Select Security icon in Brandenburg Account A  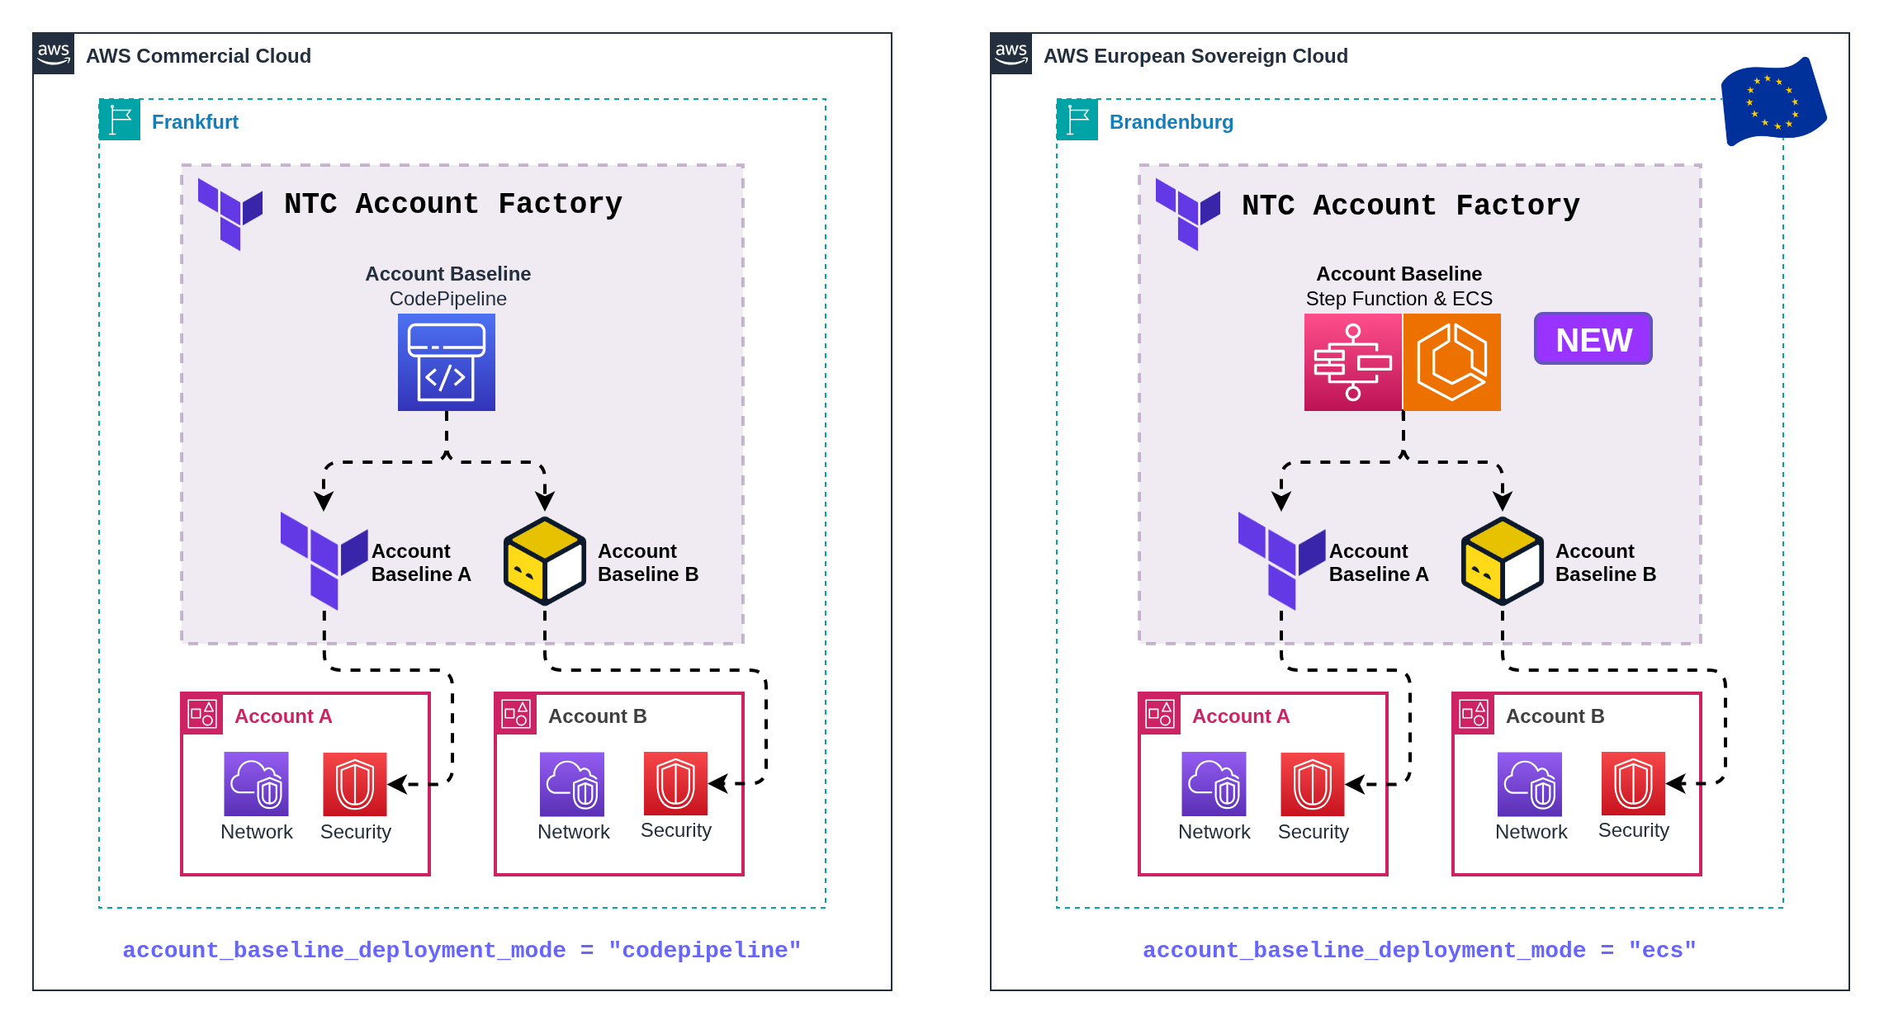point(1313,784)
